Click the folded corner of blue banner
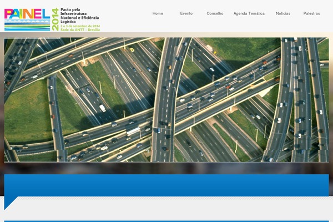 pos(11,203)
